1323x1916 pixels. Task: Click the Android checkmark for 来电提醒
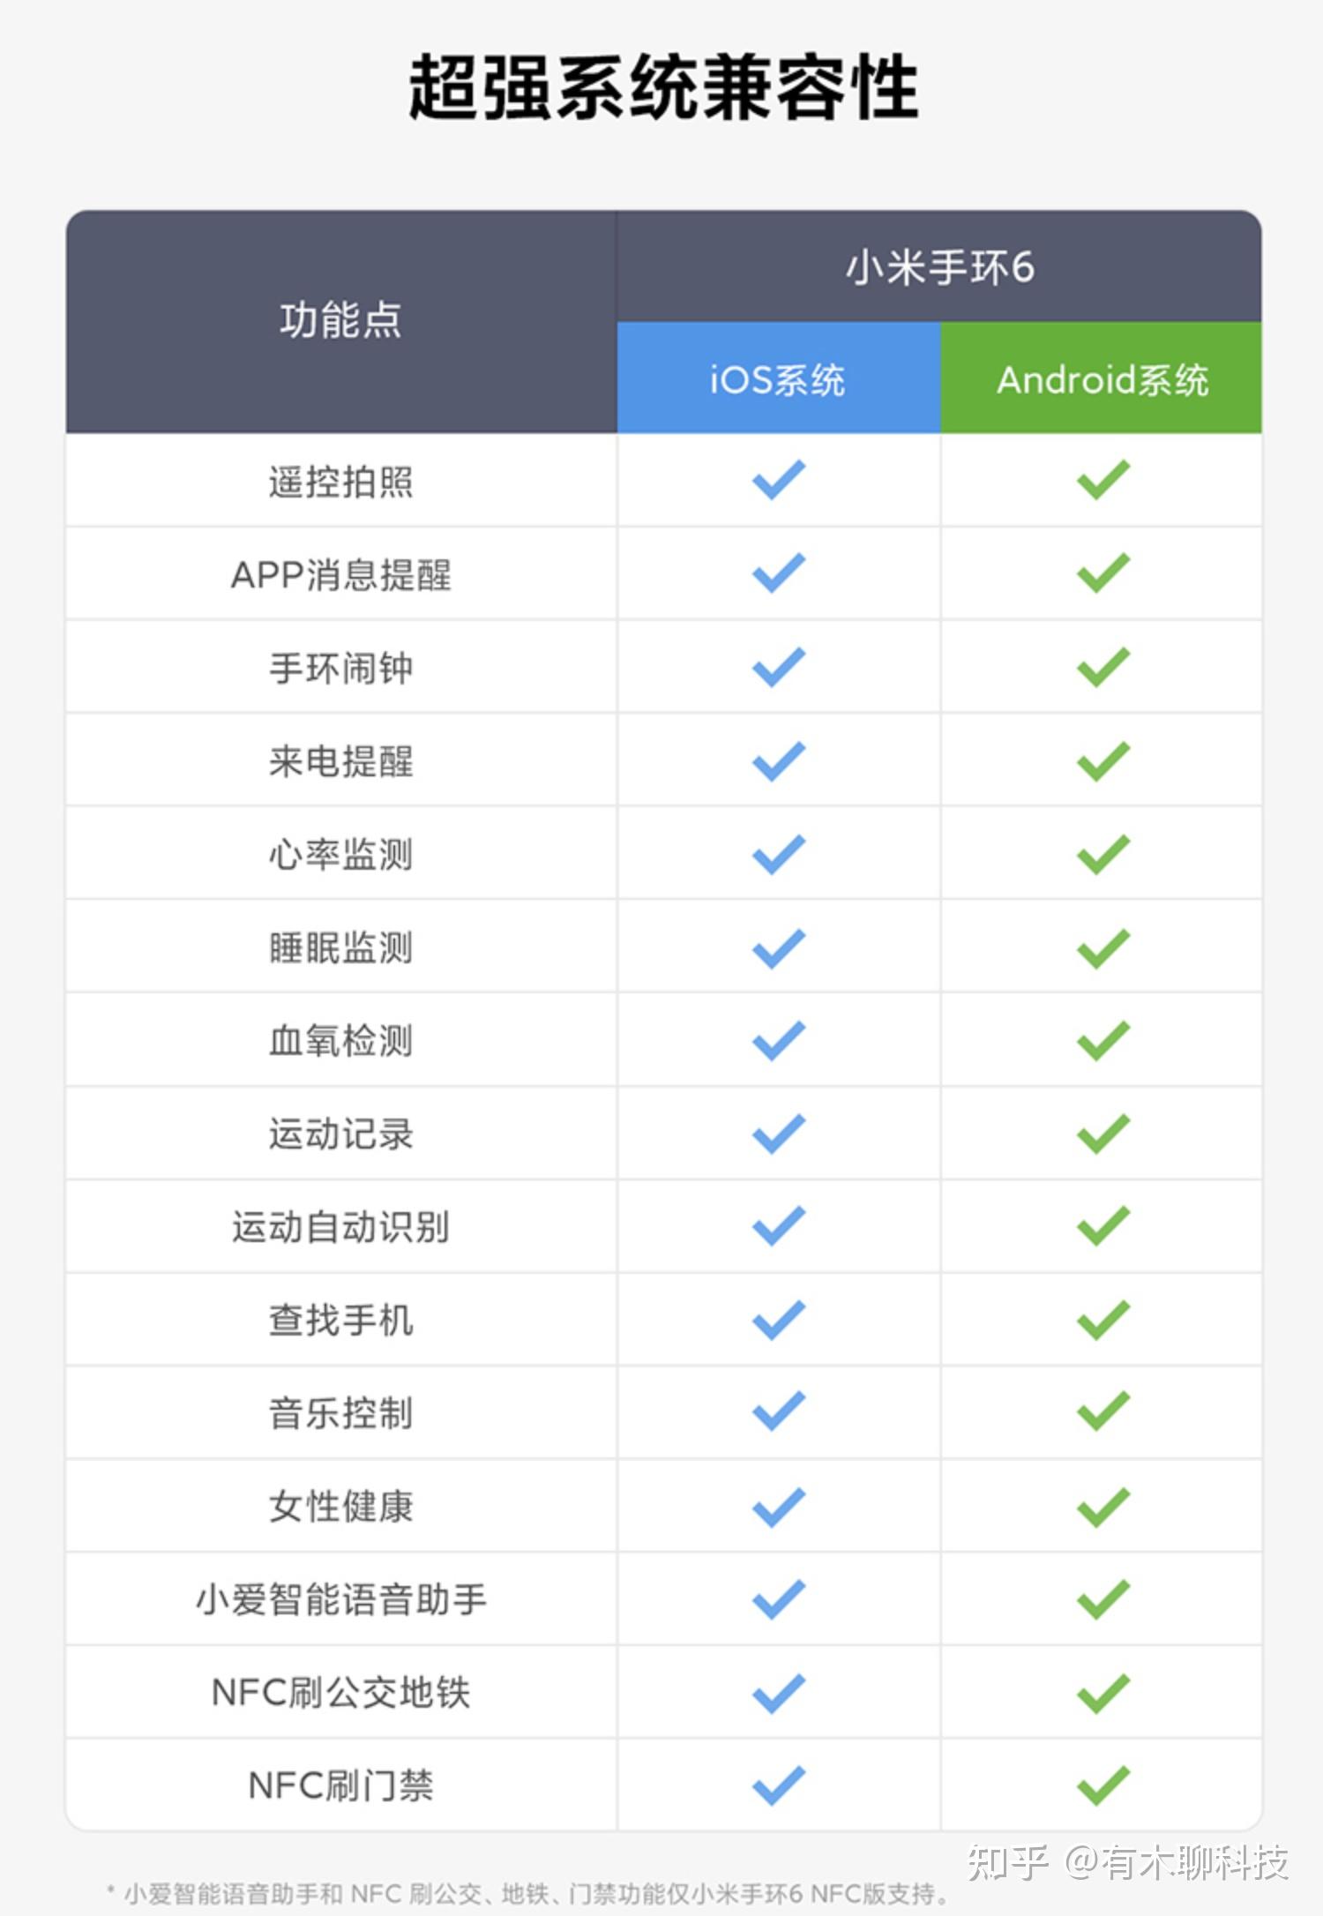click(x=1103, y=760)
